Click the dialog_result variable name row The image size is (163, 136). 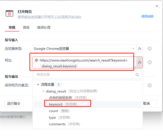click(x=87, y=91)
